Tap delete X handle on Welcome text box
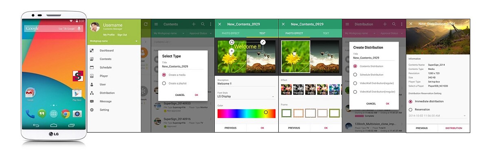The width and height of the screenshot is (489, 155). click(x=231, y=51)
